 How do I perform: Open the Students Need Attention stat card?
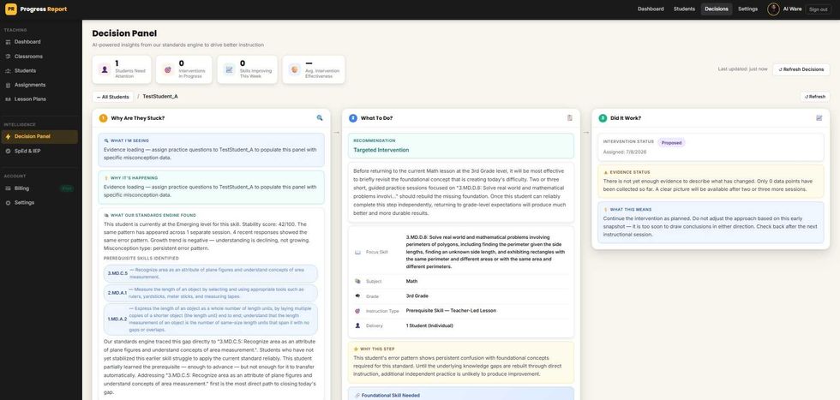tap(122, 69)
